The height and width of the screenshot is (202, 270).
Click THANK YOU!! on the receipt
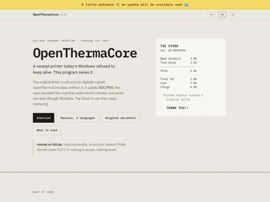[x=177, y=108]
